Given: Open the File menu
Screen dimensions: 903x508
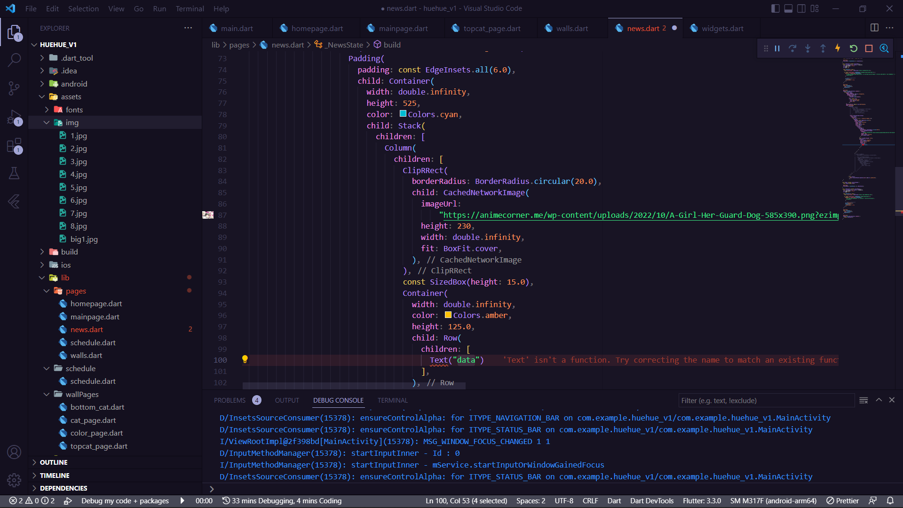Looking at the screenshot, I should tap(31, 8).
